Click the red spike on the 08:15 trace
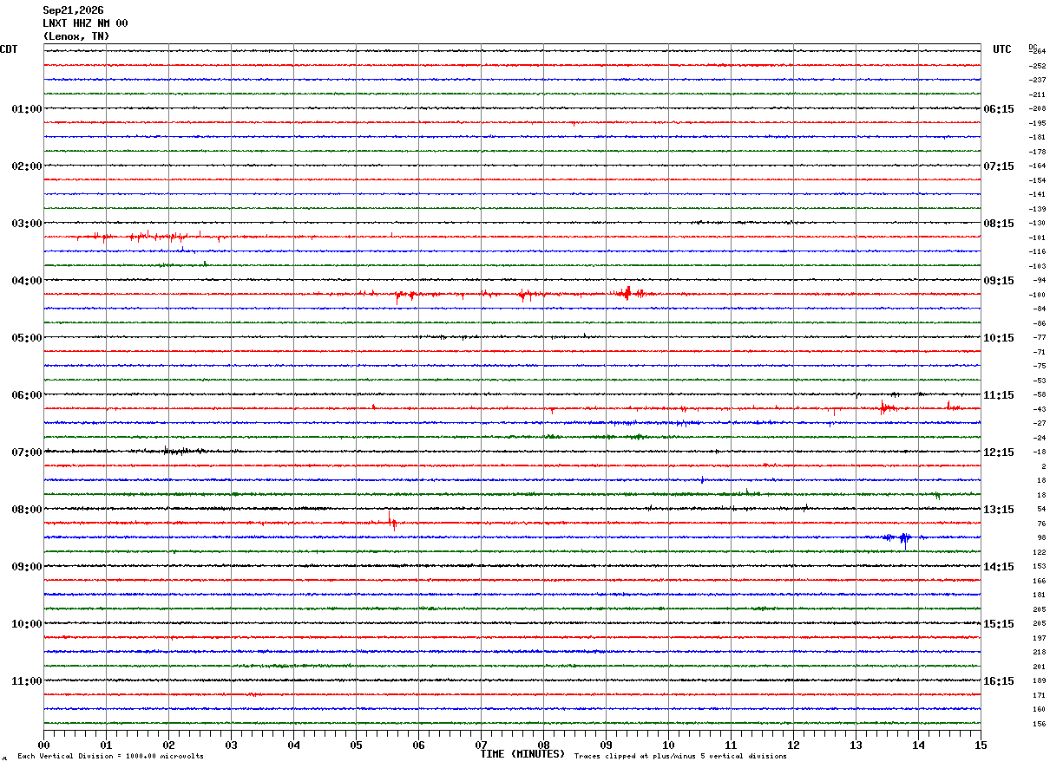 click(392, 520)
